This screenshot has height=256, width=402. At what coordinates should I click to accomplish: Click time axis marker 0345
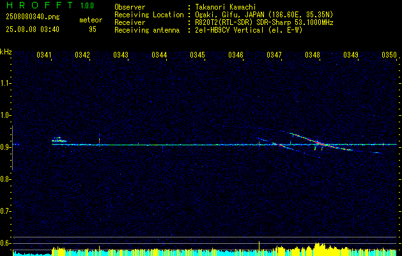click(x=197, y=54)
